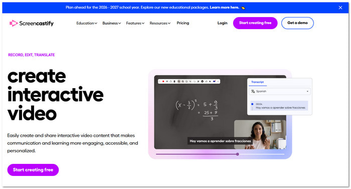Image resolution: width=351 pixels, height=189 pixels.
Task: Click the red record button in the demo toolbar
Action: coord(163,81)
